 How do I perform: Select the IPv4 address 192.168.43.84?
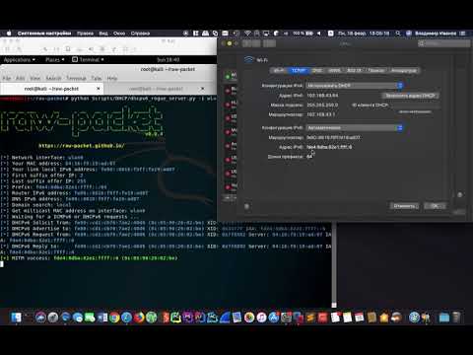pos(322,96)
